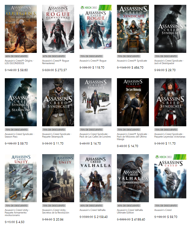Click the Syndicate Paquete Leyendas victorianas title
This screenshot has height=233, width=193.
[170, 135]
